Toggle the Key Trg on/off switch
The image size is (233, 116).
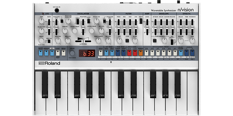49,41
